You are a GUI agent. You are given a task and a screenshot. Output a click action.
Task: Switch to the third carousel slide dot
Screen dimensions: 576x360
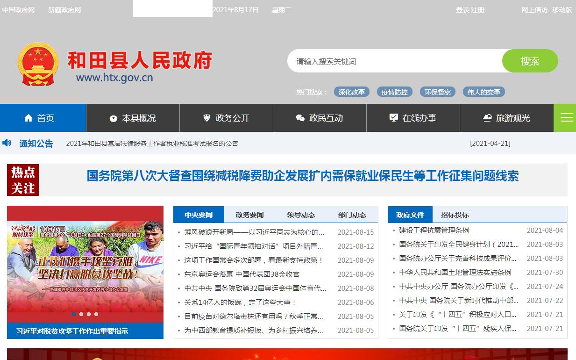click(x=89, y=314)
